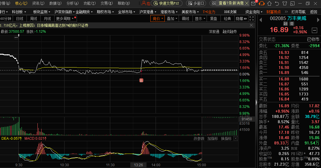Collapse the right quote panel handle

click(x=256, y=102)
